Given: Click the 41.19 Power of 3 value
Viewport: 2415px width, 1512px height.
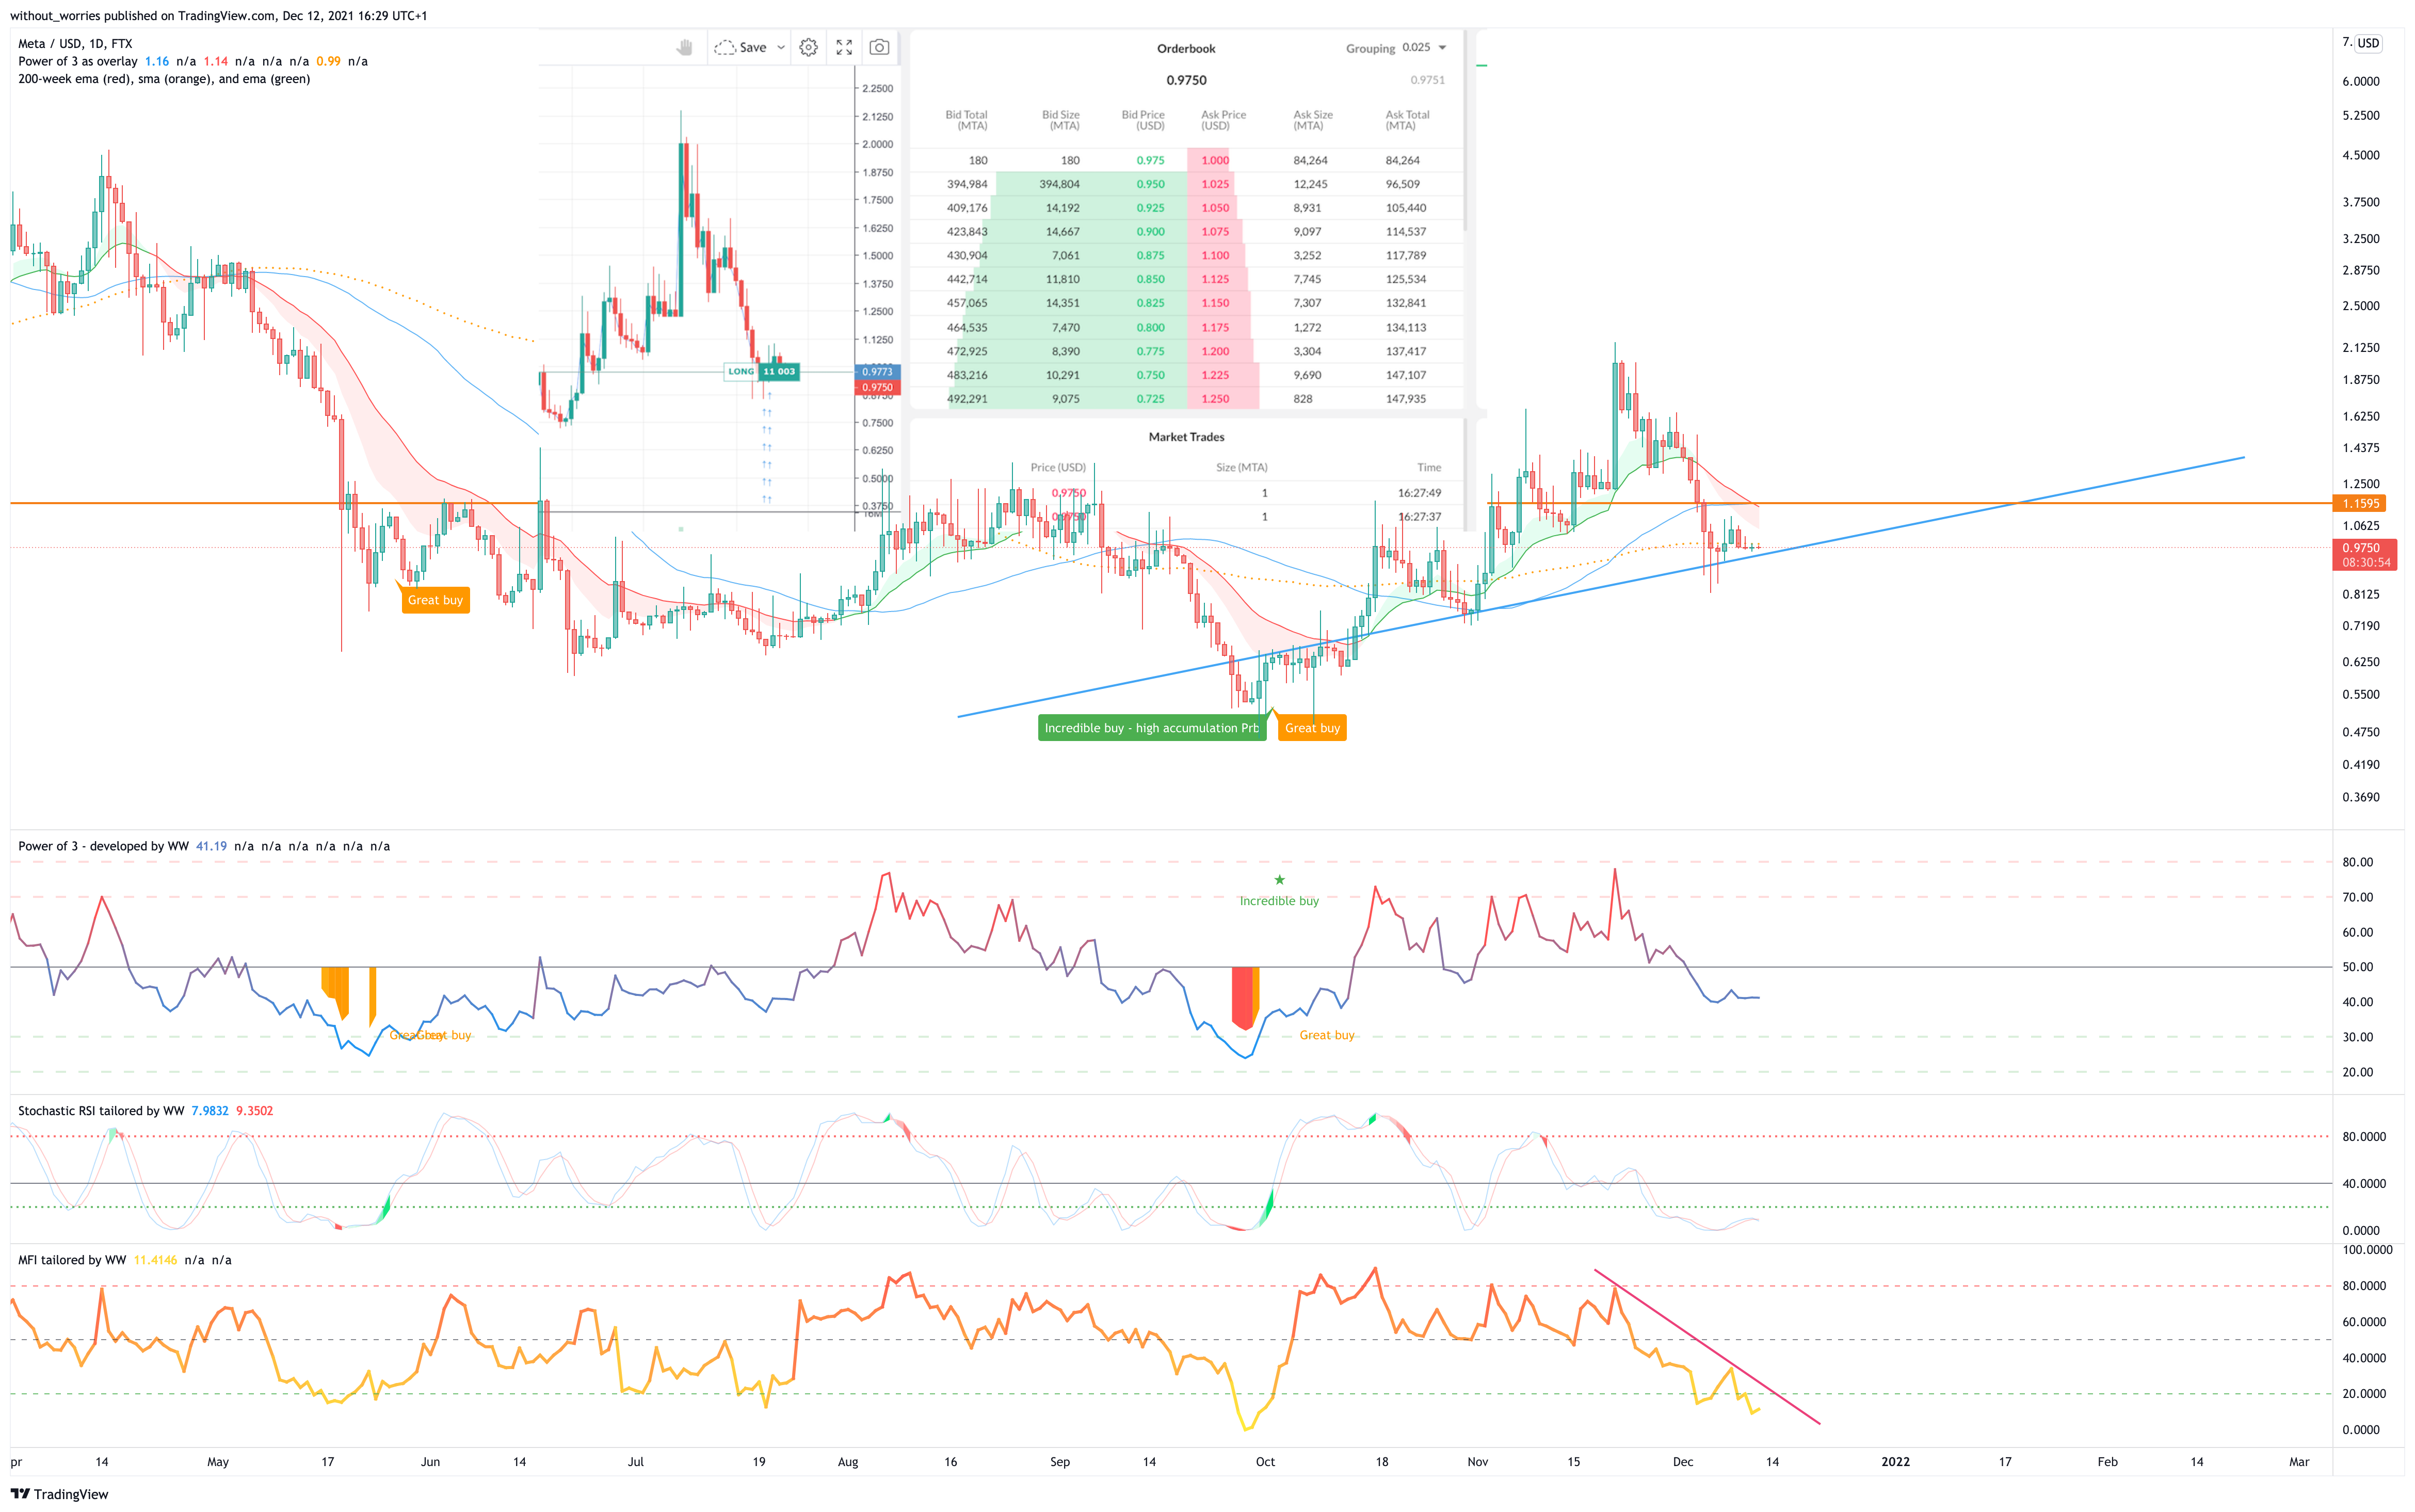Looking at the screenshot, I should [211, 846].
